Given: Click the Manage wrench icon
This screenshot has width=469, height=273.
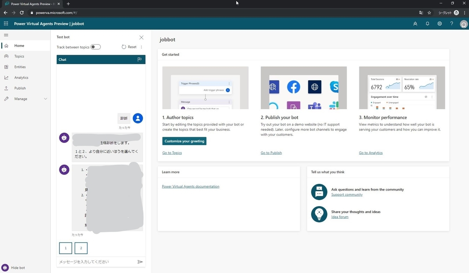Looking at the screenshot, I should point(6,99).
